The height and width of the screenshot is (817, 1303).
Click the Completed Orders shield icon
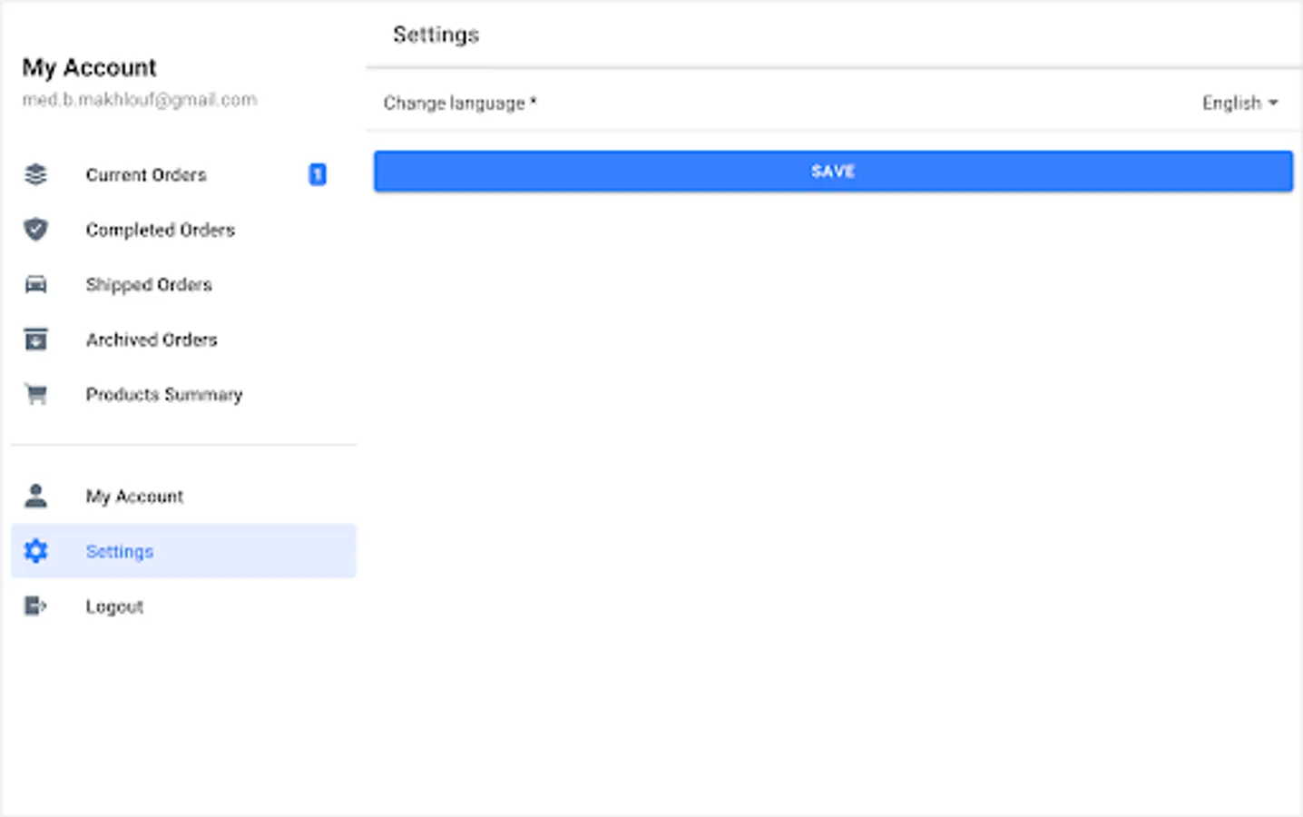35,230
